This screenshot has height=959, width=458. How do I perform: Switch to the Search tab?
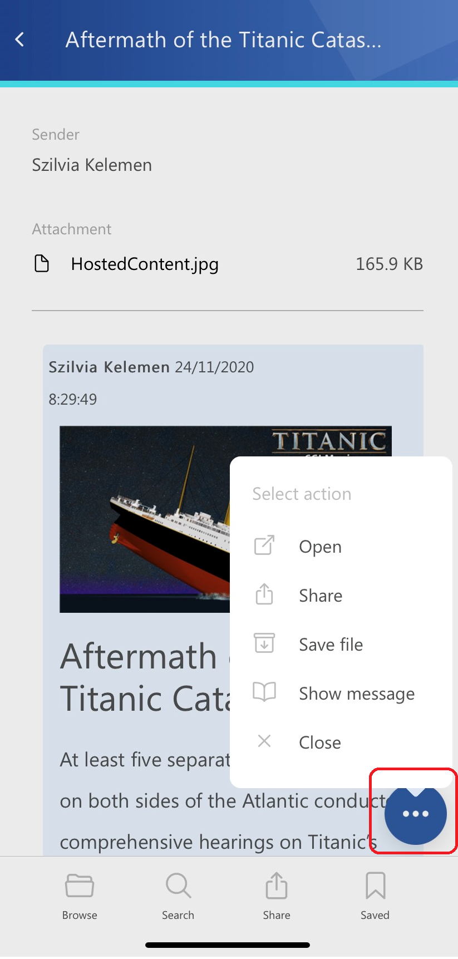click(178, 896)
